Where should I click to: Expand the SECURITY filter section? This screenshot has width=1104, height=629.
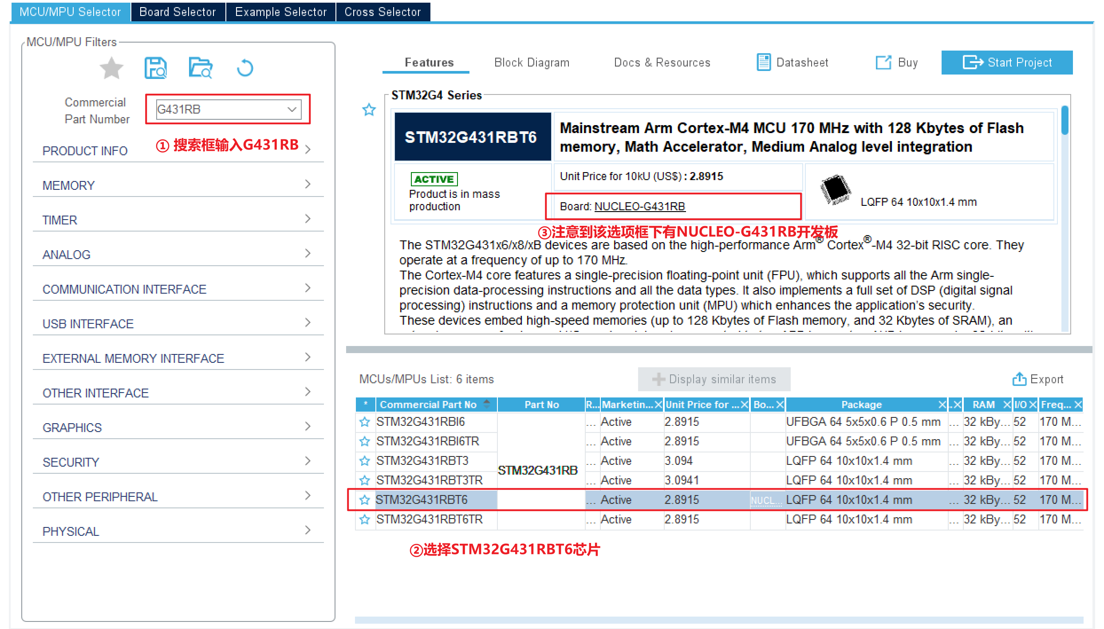click(178, 462)
